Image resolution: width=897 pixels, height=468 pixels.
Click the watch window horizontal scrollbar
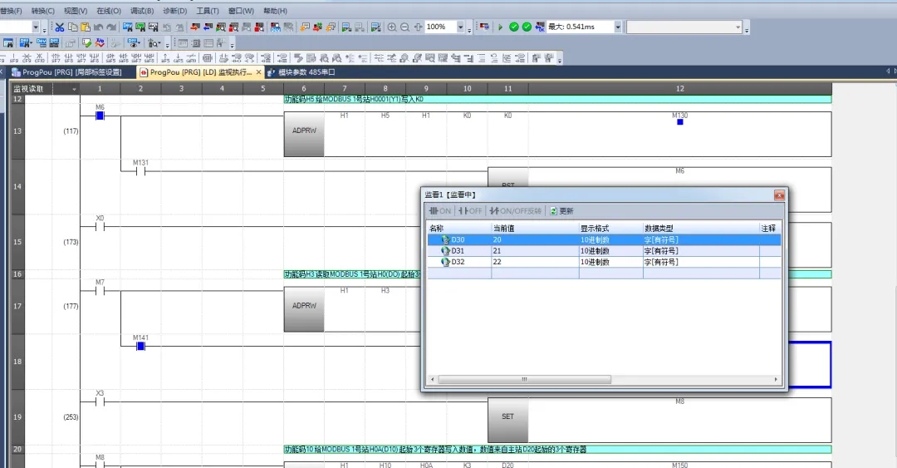[523, 379]
